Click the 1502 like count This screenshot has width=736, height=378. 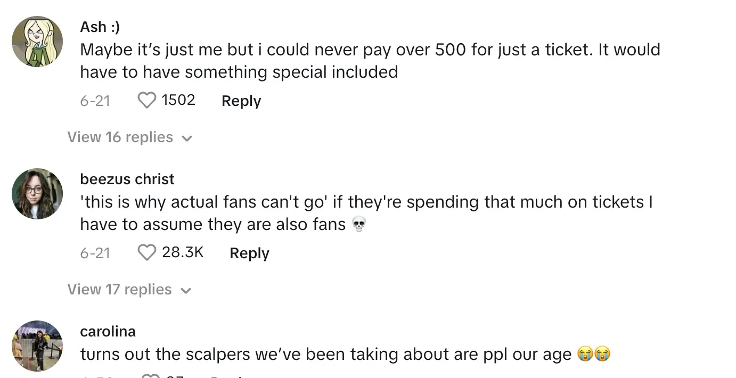[178, 100]
